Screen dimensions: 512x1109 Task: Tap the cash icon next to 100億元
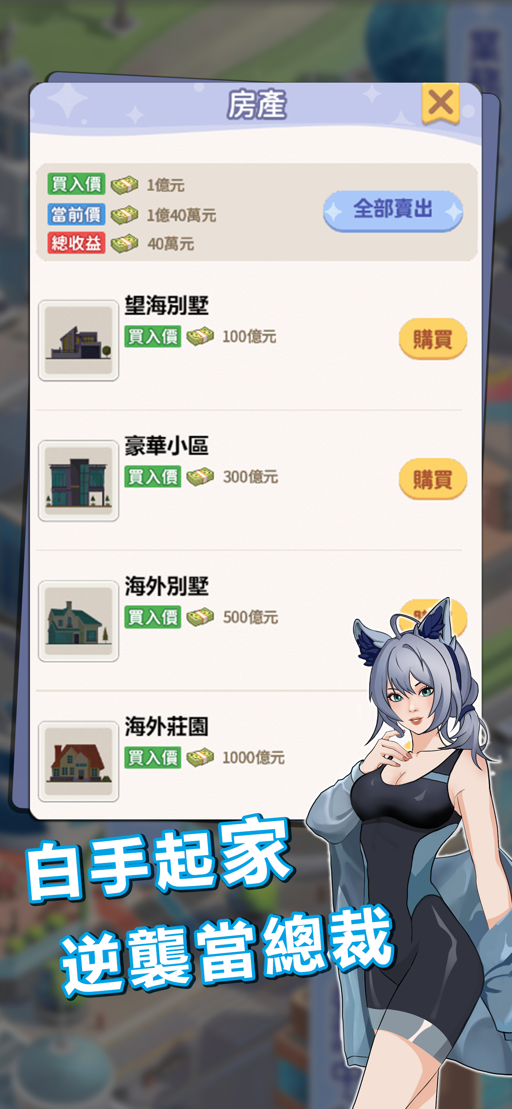[x=200, y=336]
